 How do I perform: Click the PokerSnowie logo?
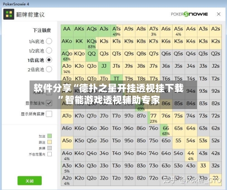189,14
